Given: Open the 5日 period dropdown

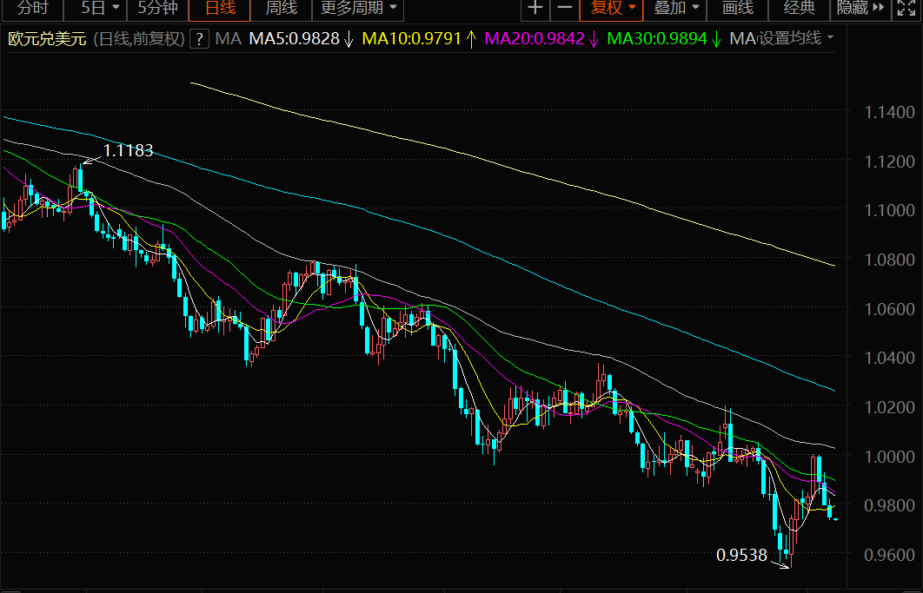Looking at the screenshot, I should (100, 8).
